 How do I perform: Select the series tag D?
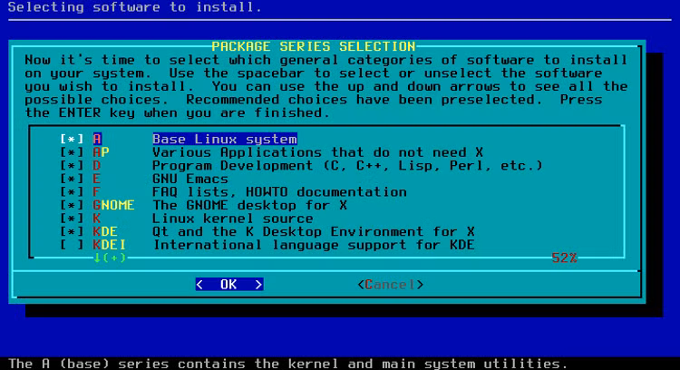tap(97, 166)
